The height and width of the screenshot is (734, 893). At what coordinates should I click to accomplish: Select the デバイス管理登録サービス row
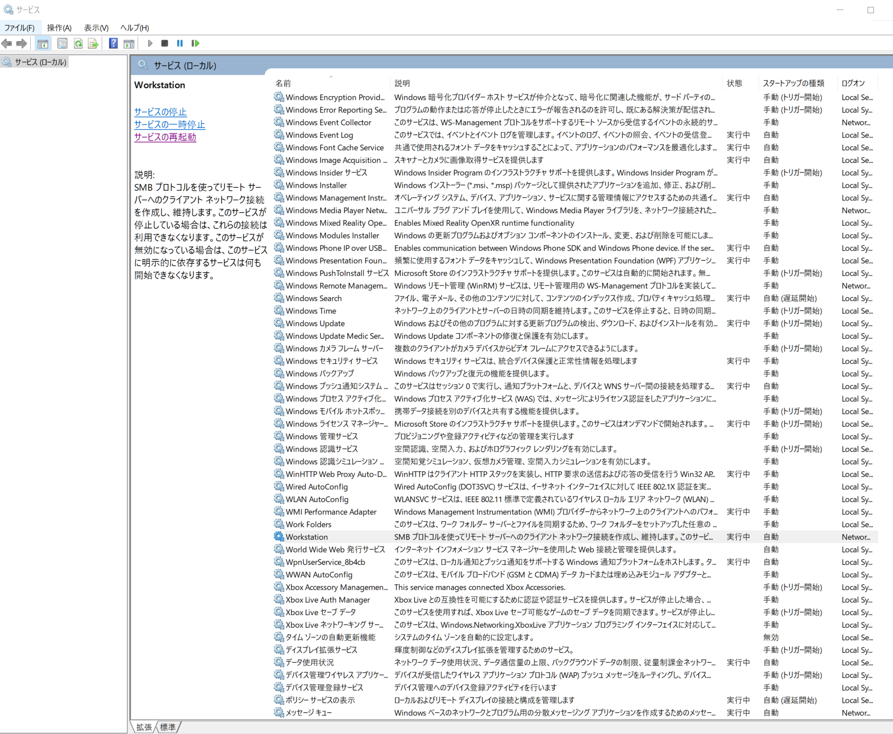pyautogui.click(x=575, y=687)
